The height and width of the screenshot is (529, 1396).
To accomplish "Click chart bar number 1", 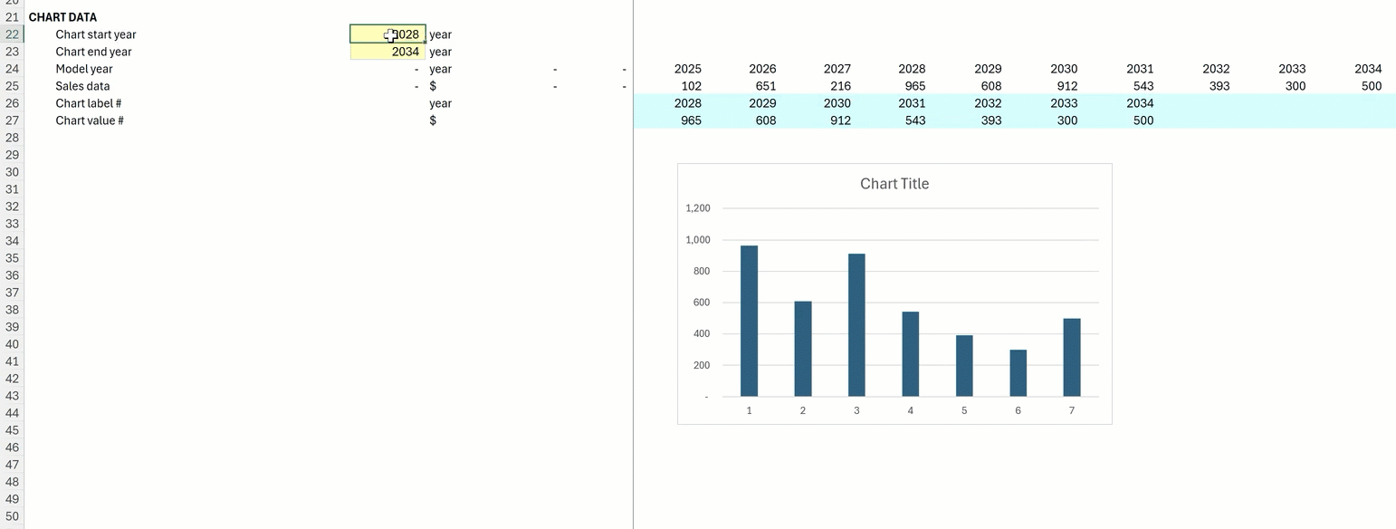I will pos(749,321).
